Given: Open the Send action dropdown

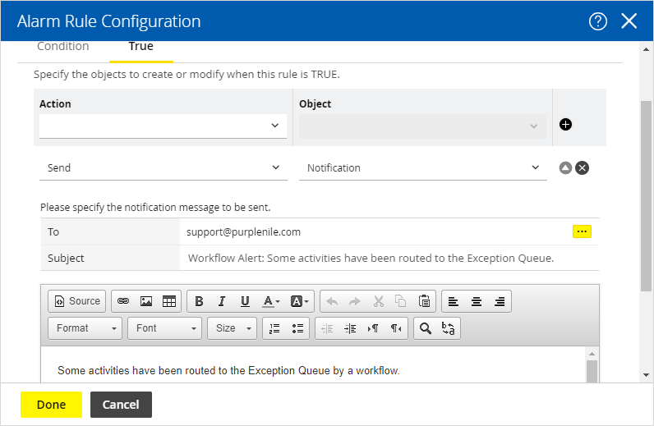Looking at the screenshot, I should [x=163, y=167].
